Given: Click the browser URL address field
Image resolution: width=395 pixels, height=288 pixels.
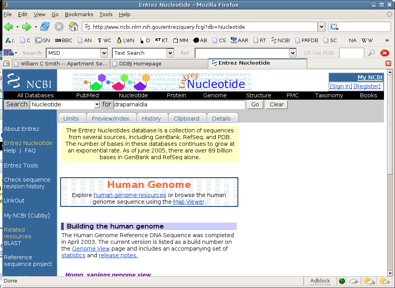Looking at the screenshot, I should (200, 27).
